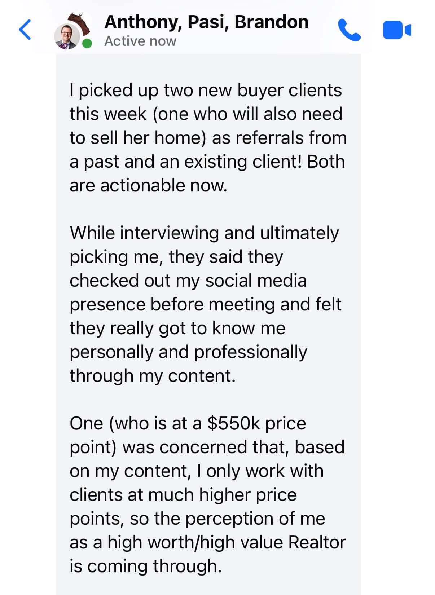Click the word 'Realtor' in the message
This screenshot has height=595, width=435.
coord(317,542)
